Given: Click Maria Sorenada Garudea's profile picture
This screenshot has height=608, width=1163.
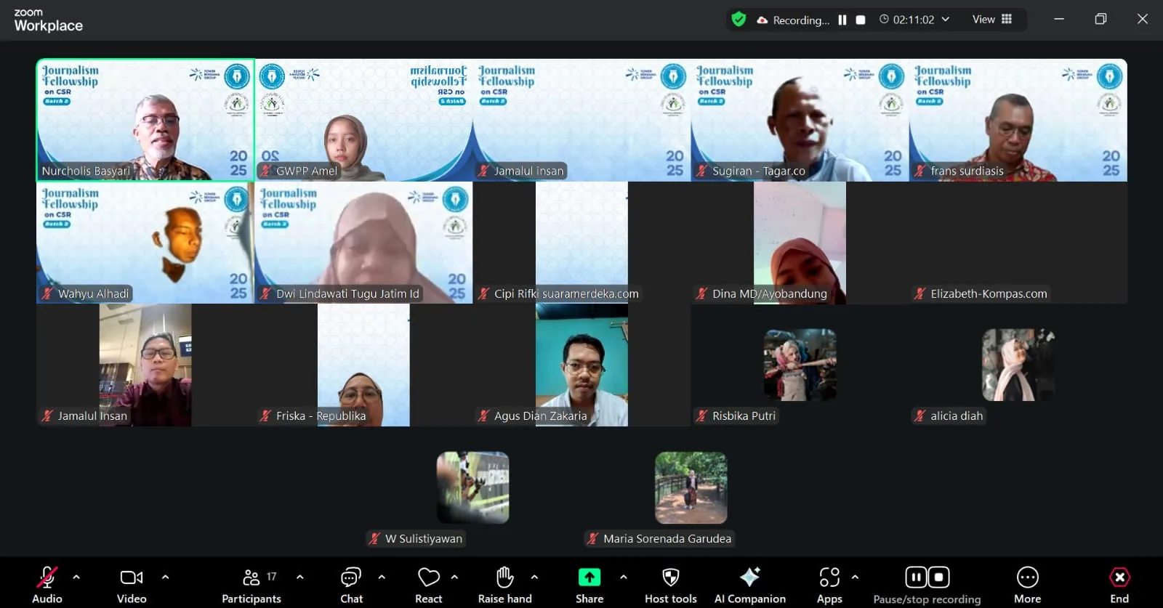Looking at the screenshot, I should coord(691,487).
